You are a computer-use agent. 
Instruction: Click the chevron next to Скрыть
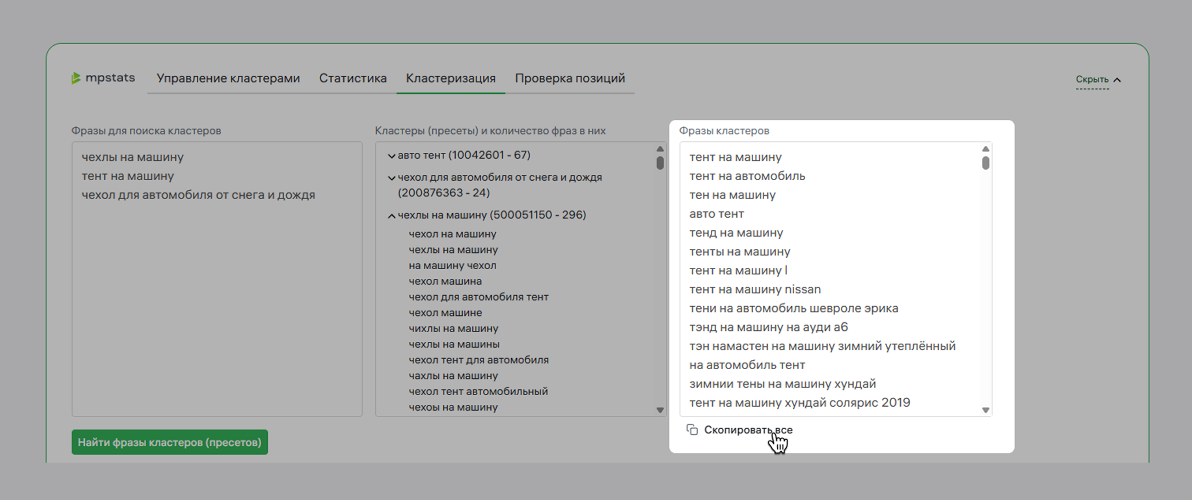pos(1117,80)
